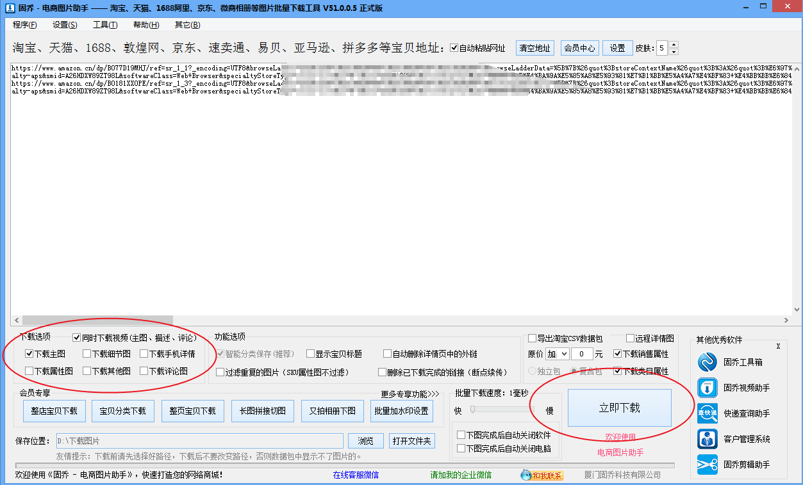Click the 清空地址 button
The image size is (803, 485).
[x=534, y=48]
